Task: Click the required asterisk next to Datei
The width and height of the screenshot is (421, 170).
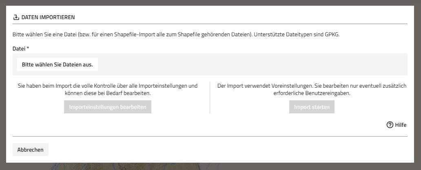Action: [28, 48]
